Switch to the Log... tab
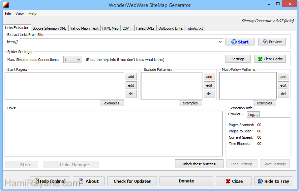The width and height of the screenshot is (299, 191). (x=253, y=115)
